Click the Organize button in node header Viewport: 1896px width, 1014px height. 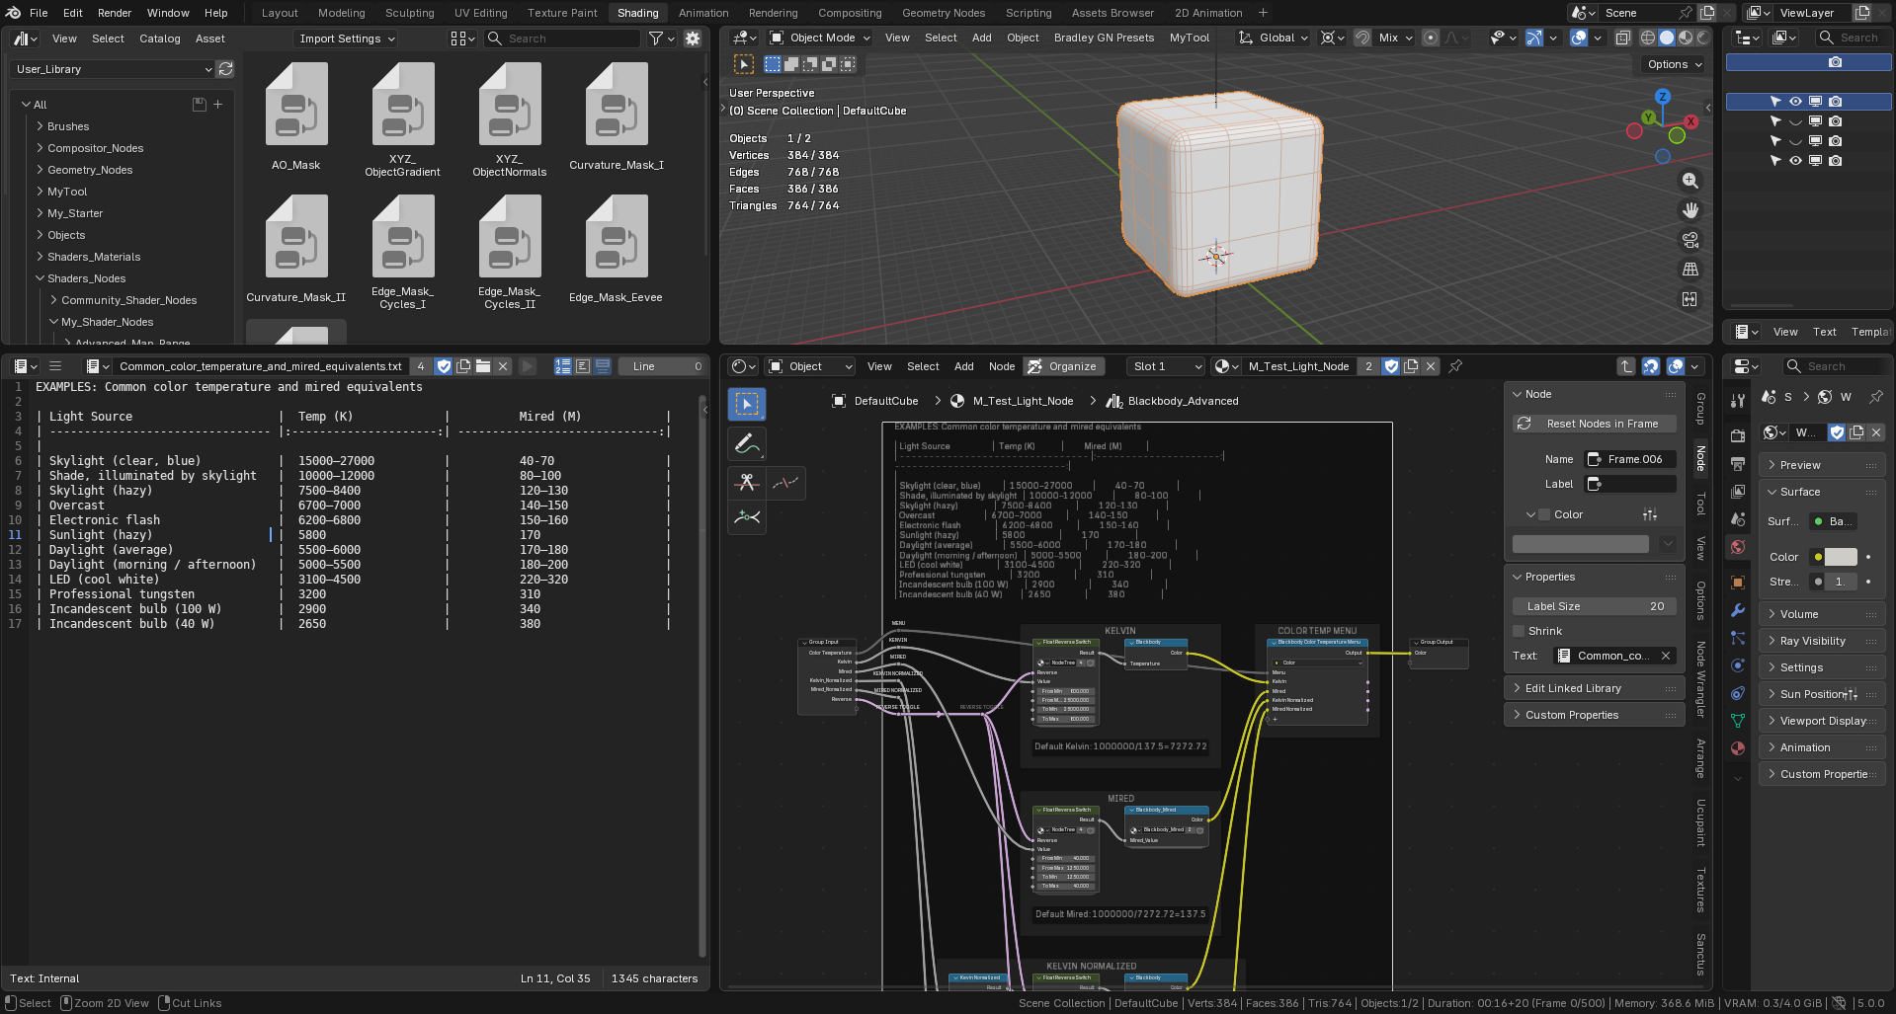coord(1063,366)
